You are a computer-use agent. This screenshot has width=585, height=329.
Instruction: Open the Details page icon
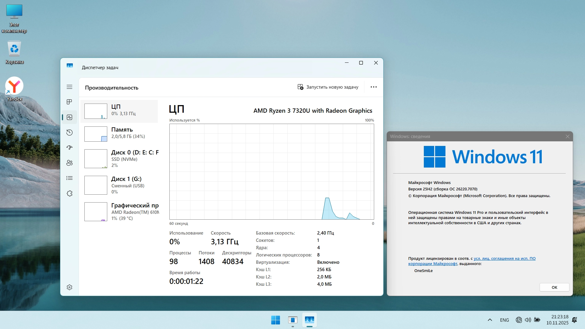tap(69, 178)
